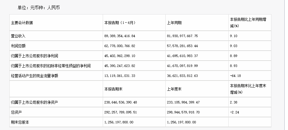Viewport: 288px width, 130px height.
Task: Click the 本报告期比上年同期增减(%) header
Action: click(x=249, y=23)
